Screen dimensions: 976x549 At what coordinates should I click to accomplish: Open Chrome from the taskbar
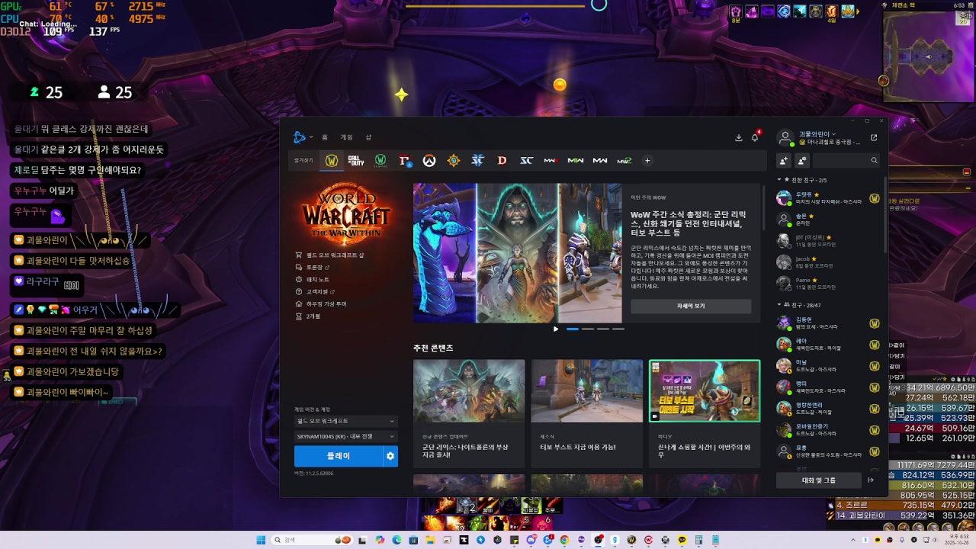point(565,540)
